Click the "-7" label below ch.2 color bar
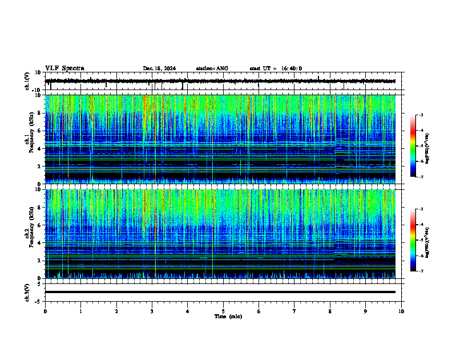452x349 pixels. coord(421,271)
